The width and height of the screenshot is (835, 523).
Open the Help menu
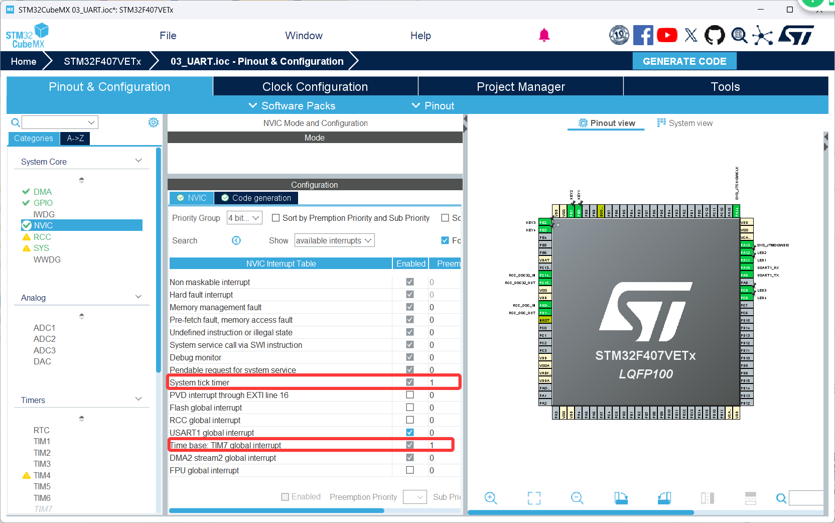[x=421, y=36]
